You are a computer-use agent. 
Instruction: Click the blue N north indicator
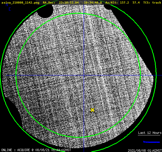(7, 5)
